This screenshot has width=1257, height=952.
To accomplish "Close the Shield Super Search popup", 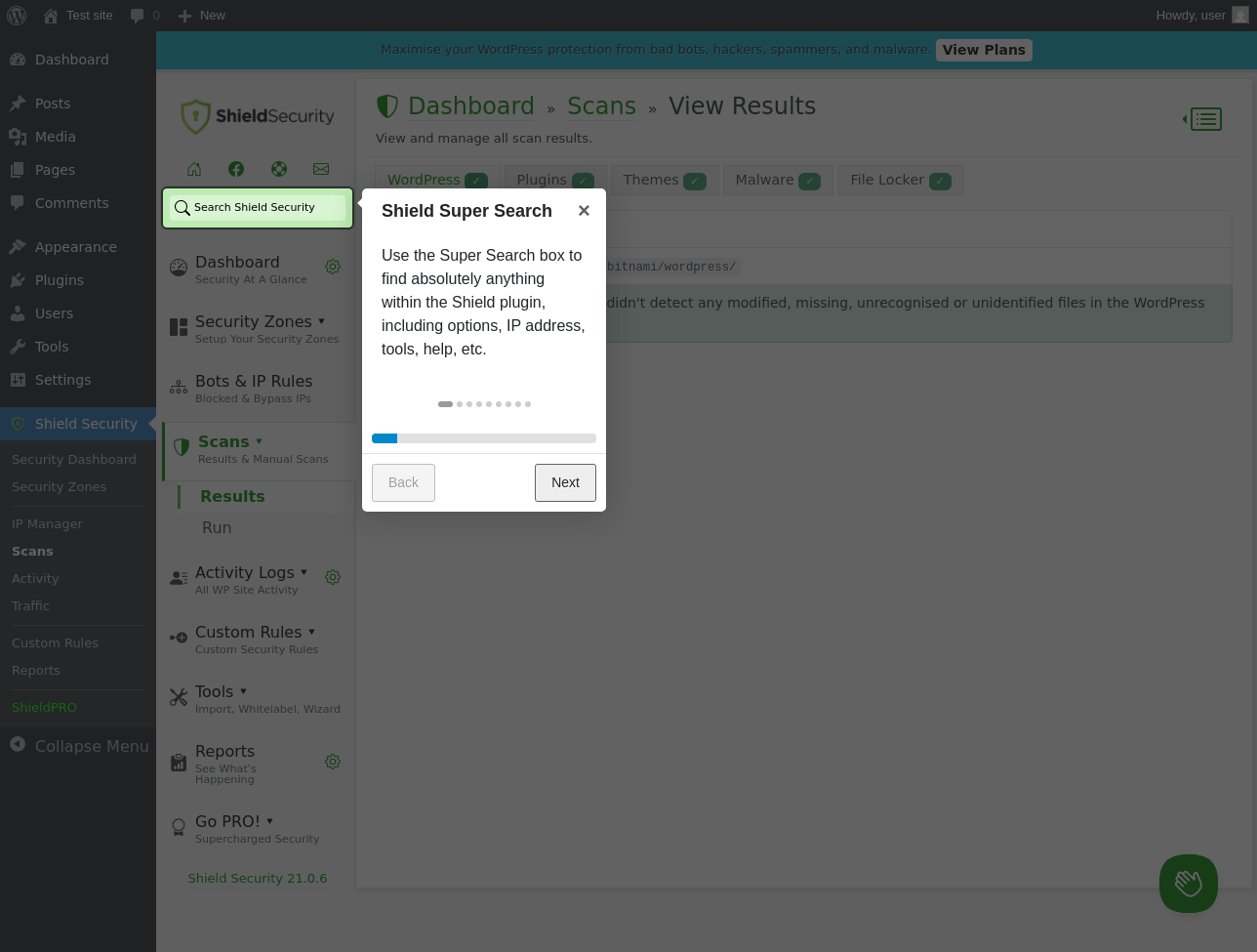I will pyautogui.click(x=584, y=211).
